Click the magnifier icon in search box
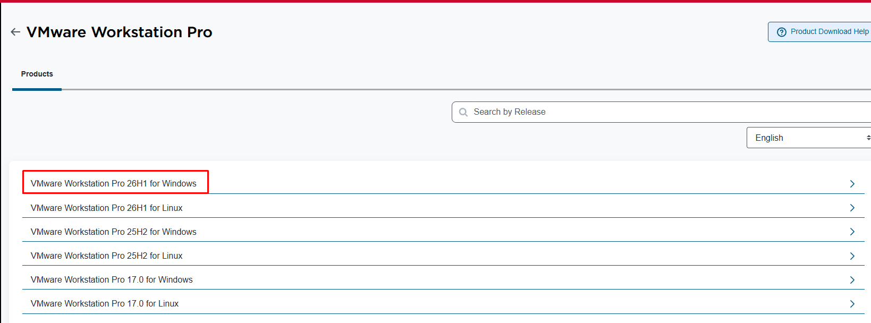 point(463,112)
